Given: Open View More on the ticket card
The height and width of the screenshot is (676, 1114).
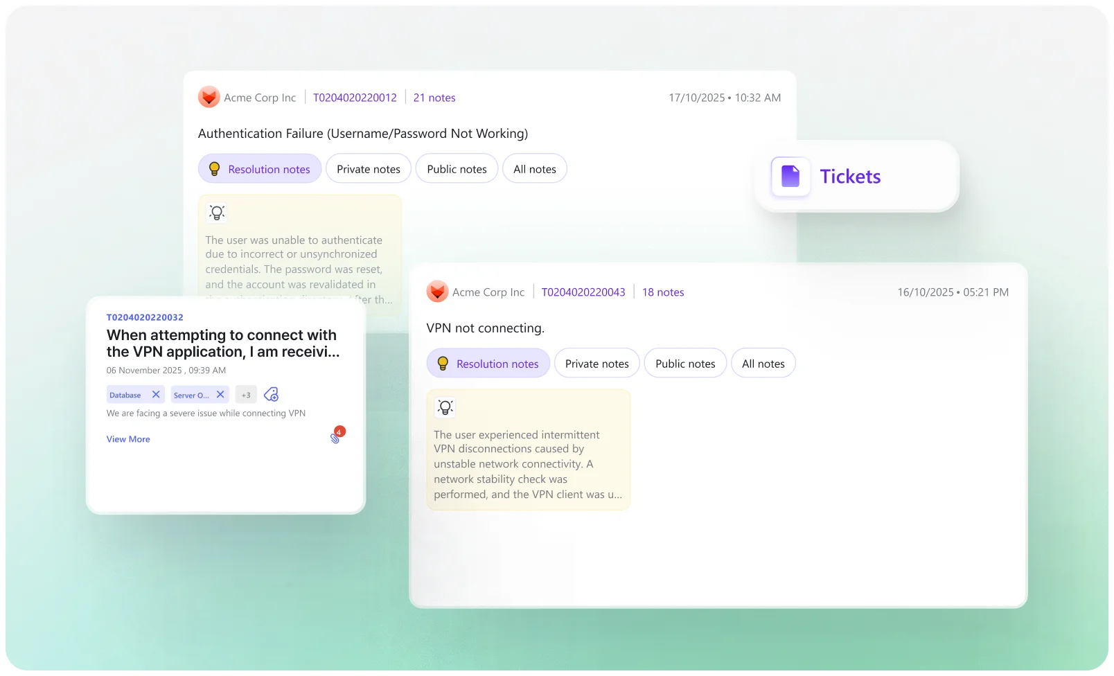Looking at the screenshot, I should 128,439.
